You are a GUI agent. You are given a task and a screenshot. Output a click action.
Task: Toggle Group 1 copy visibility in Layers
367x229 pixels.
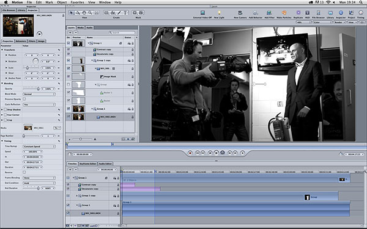[69, 60]
